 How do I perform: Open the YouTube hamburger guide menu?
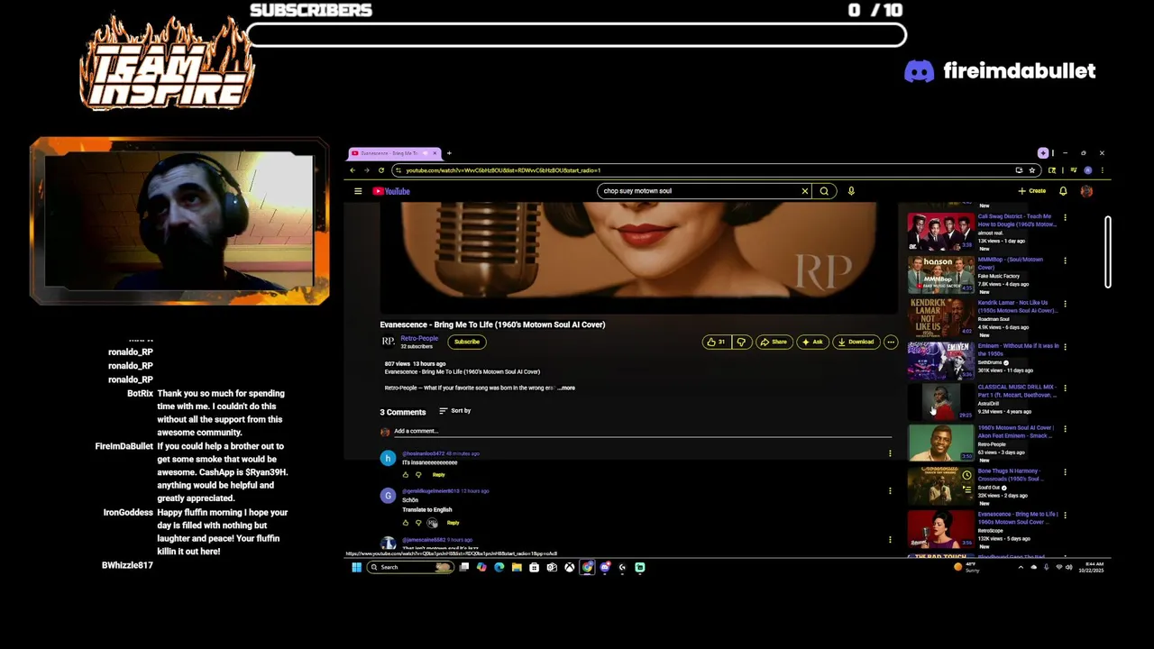(x=358, y=191)
